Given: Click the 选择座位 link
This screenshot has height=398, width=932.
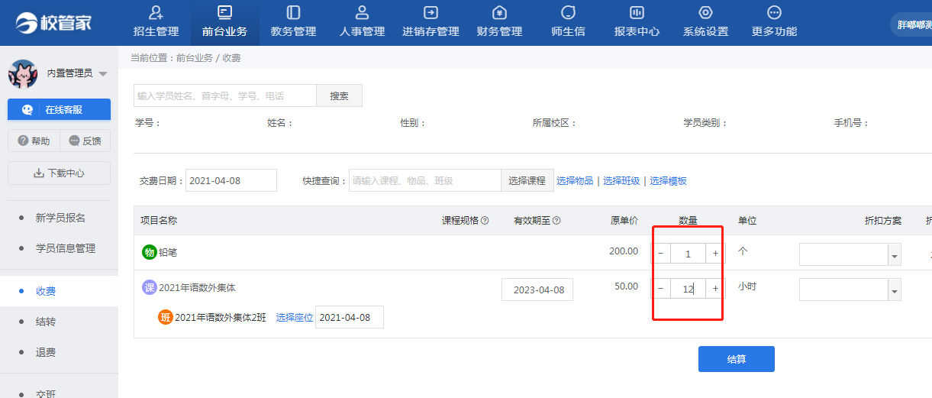Looking at the screenshot, I should point(295,318).
